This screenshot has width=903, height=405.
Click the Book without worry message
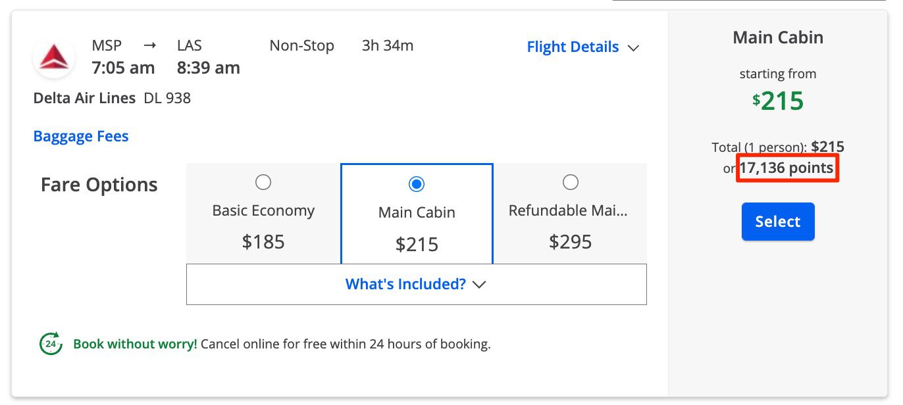pos(135,343)
